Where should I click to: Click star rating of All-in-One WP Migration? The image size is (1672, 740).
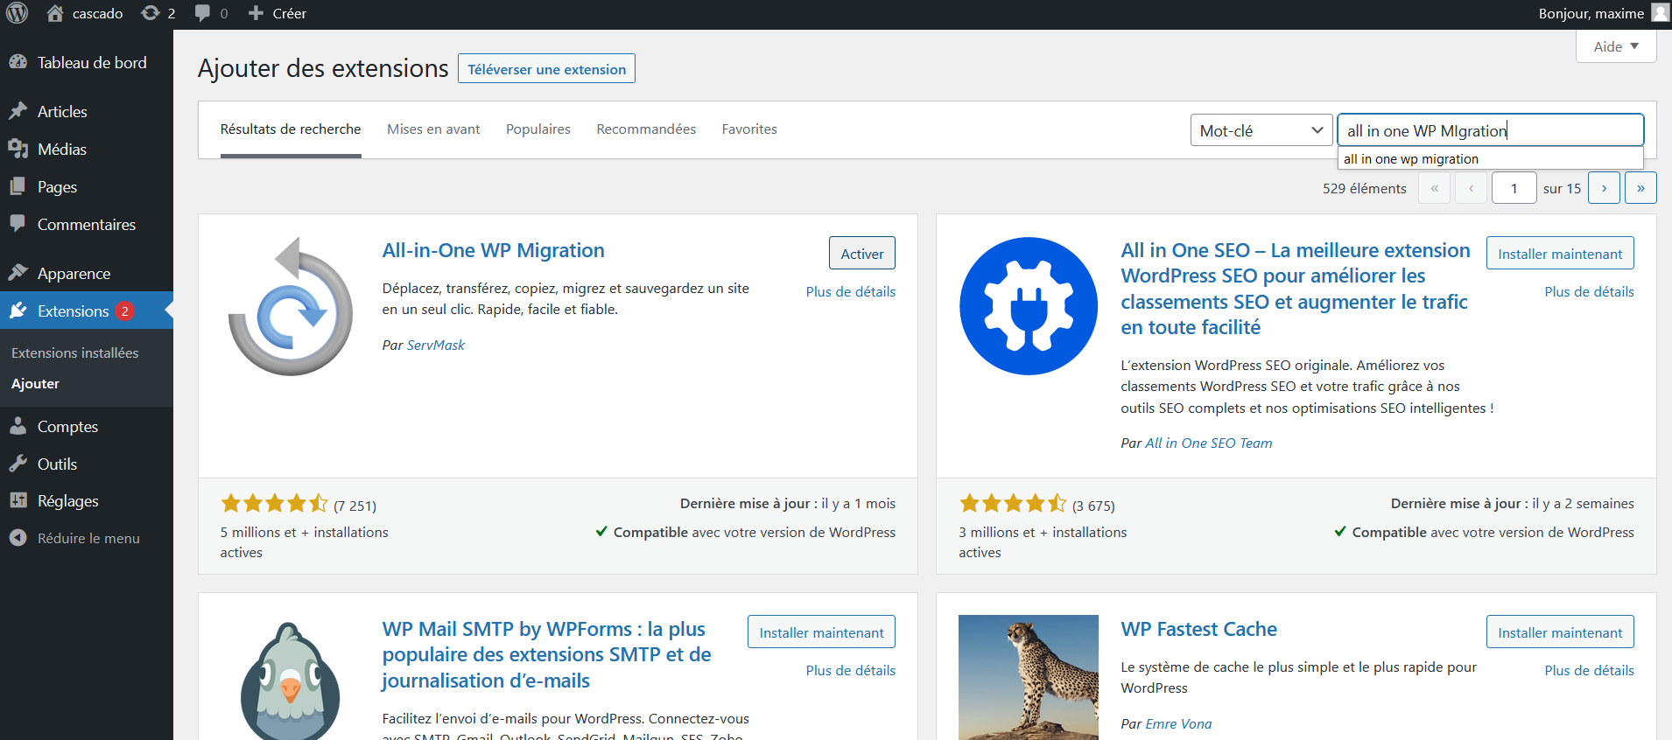(x=274, y=503)
